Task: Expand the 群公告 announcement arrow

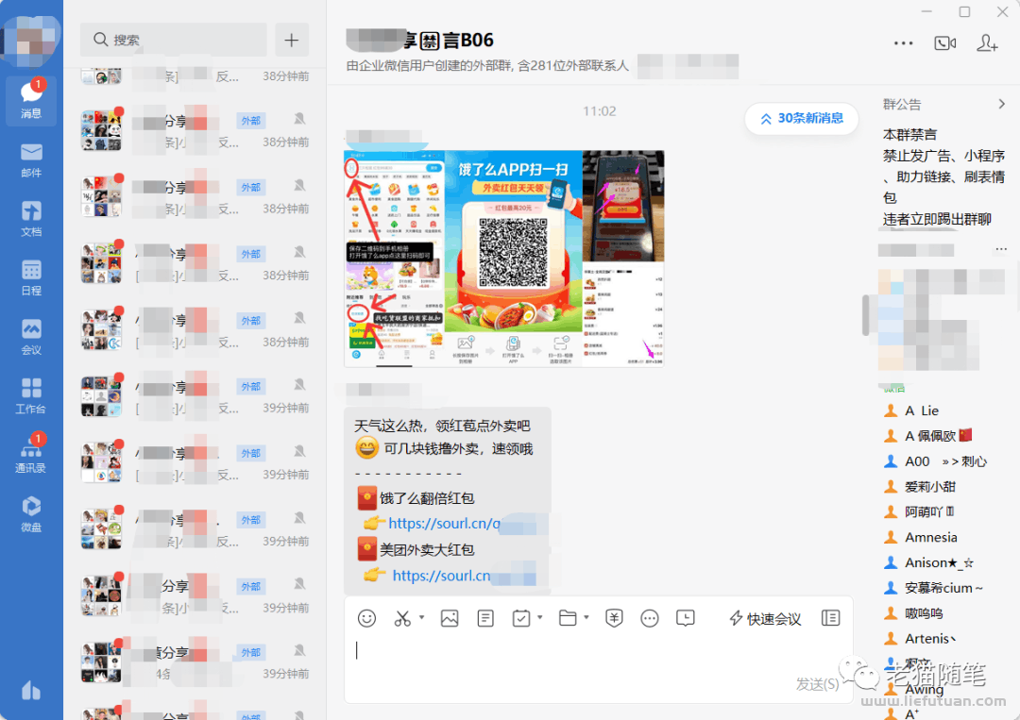Action: (x=1002, y=104)
